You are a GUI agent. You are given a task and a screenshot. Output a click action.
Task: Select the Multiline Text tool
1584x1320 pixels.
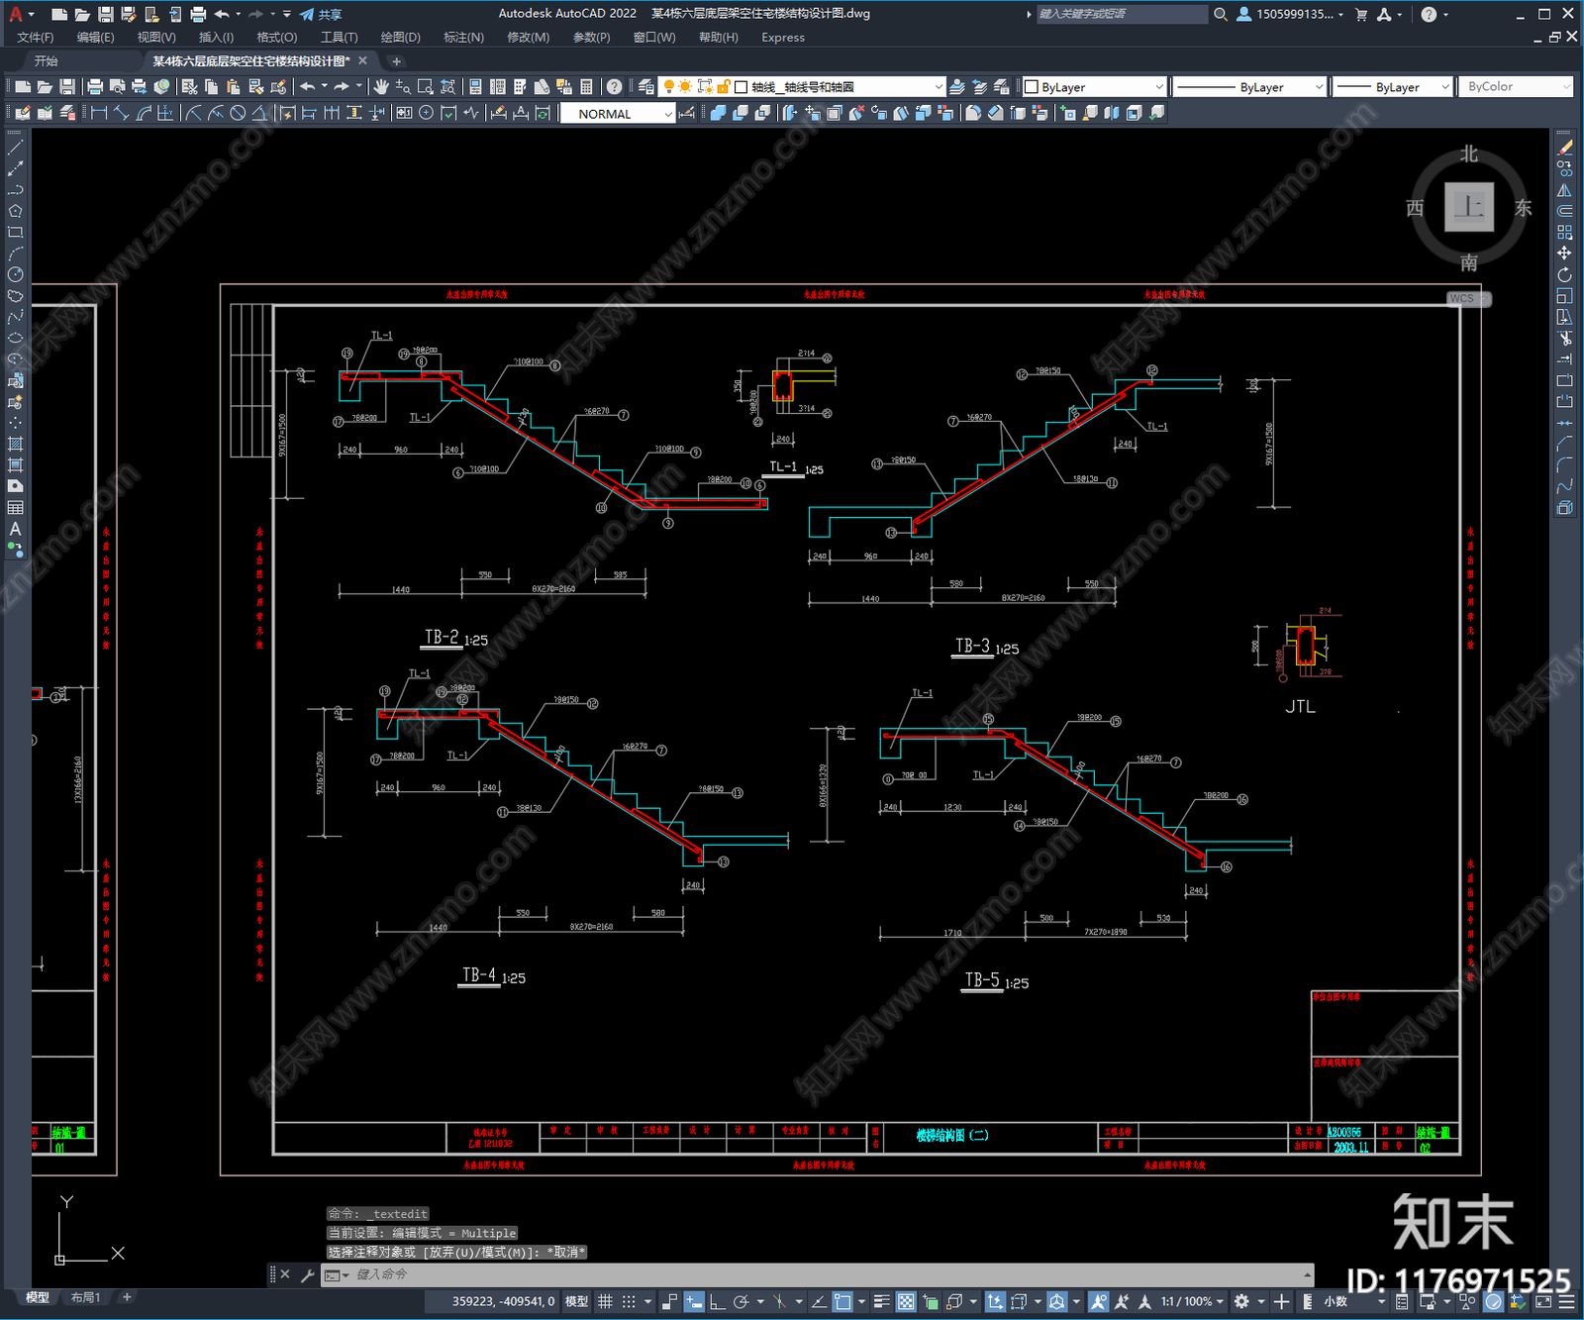(15, 529)
